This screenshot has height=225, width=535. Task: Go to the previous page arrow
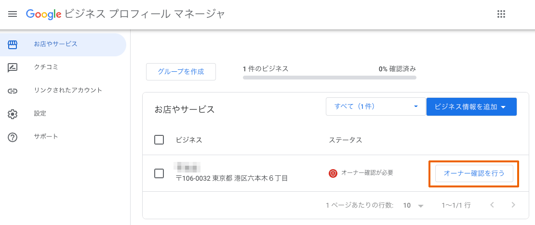492,205
